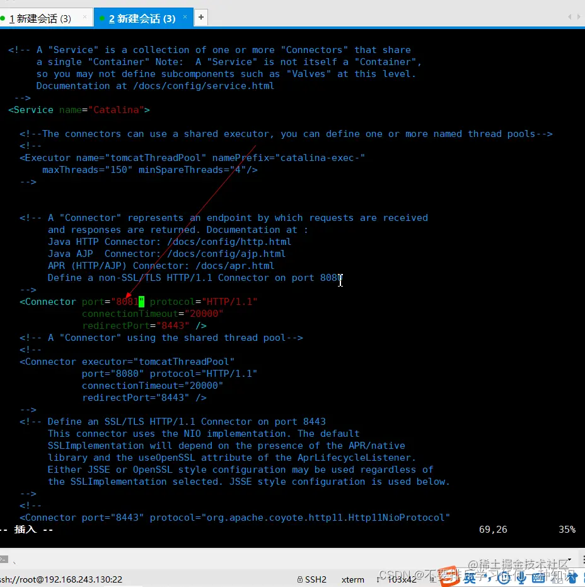Click the SSH2 lock icon in status bar
The height and width of the screenshot is (587, 585).
[300, 579]
